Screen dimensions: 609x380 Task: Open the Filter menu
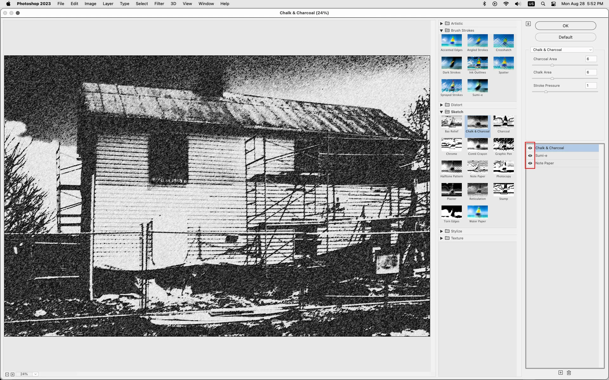click(x=159, y=4)
